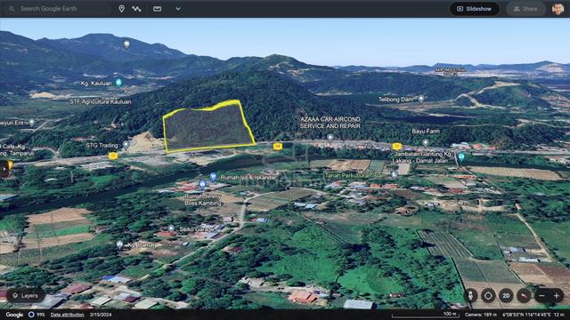Click the Bayu Farm map pin
The width and height of the screenshot is (570, 320).
click(x=426, y=143)
